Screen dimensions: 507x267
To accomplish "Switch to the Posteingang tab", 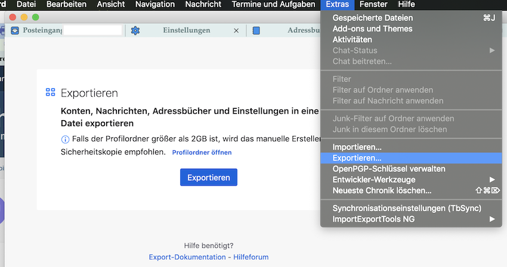I will (42, 31).
